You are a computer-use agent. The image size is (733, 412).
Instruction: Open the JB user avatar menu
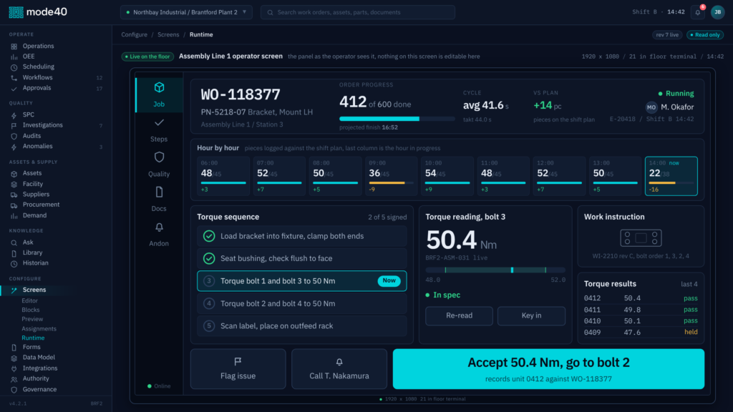pos(717,12)
